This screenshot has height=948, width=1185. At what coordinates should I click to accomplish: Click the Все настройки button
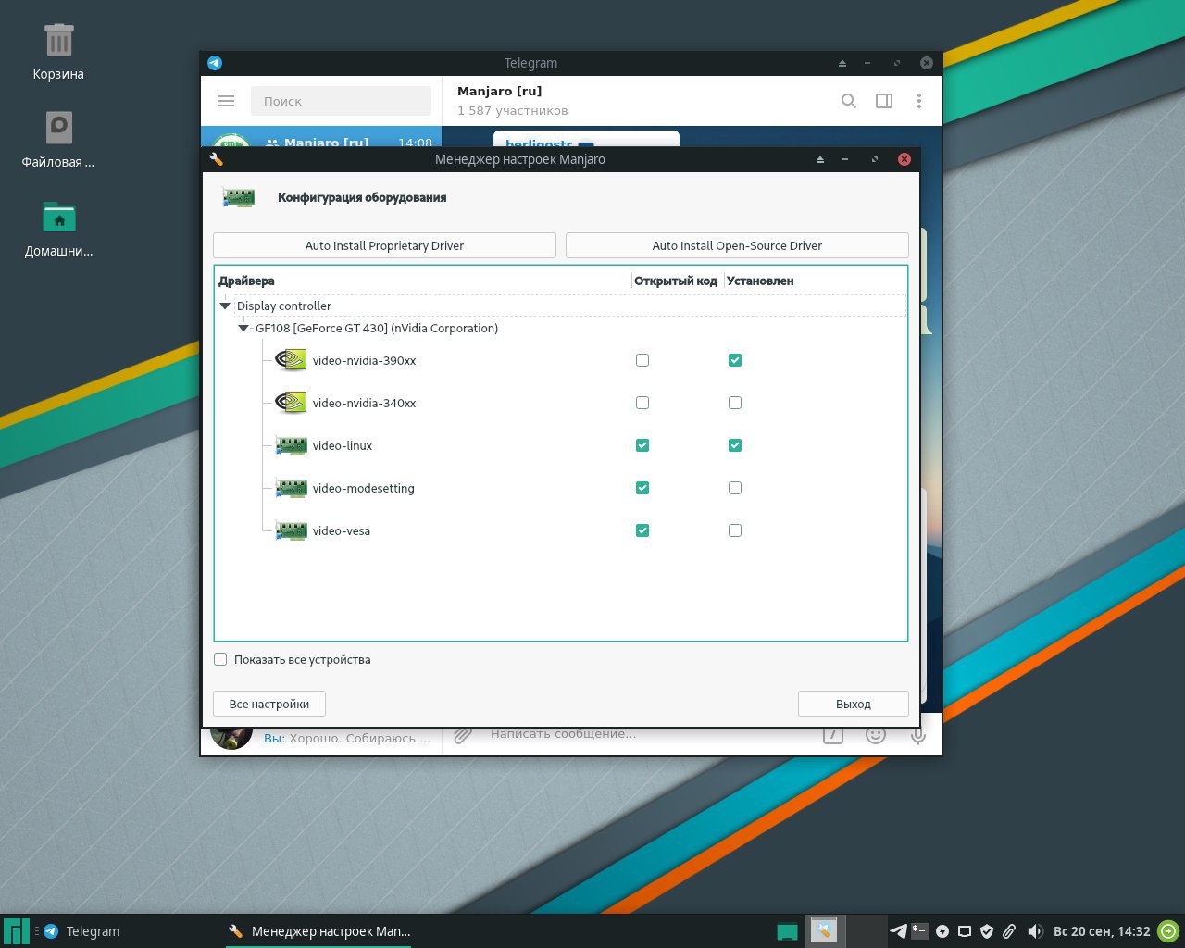(268, 704)
